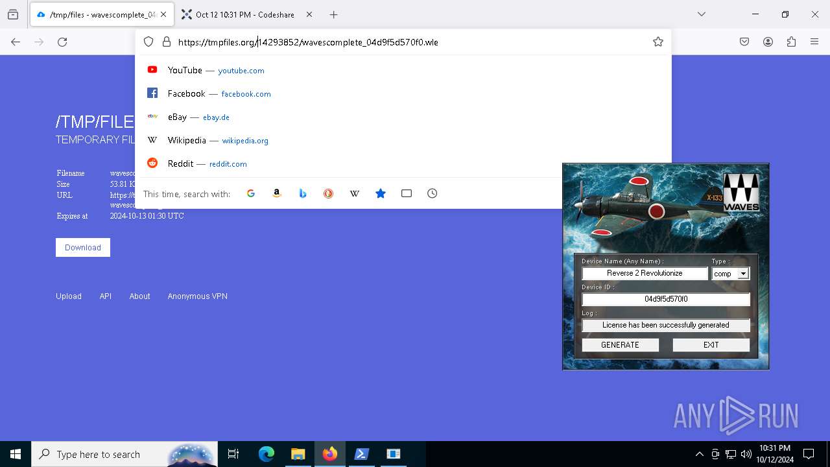This screenshot has height=467, width=830.
Task: Search with DuckDuckGo engine icon
Action: coord(329,193)
